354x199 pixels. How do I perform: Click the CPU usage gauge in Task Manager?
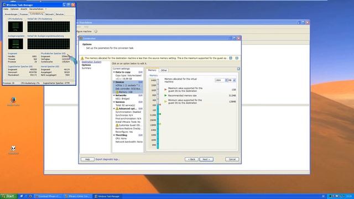[x=15, y=27]
